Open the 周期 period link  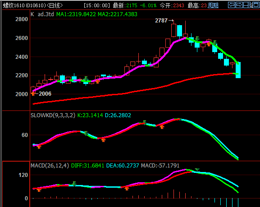point(213,6)
